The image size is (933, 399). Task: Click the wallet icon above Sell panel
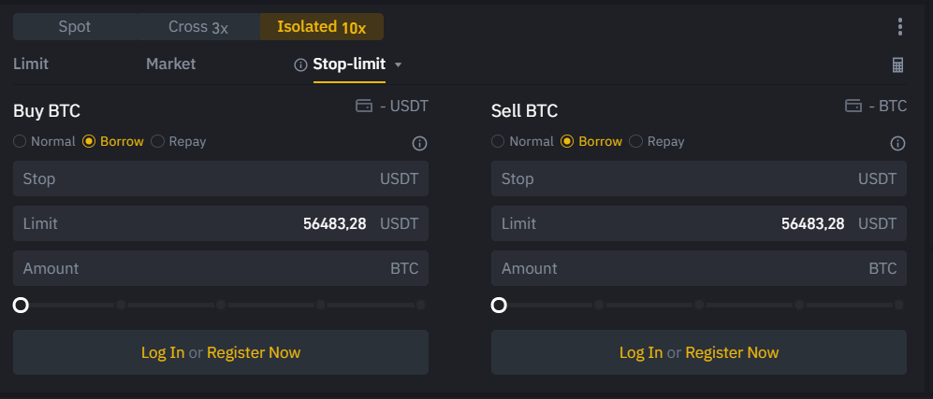[x=853, y=107]
